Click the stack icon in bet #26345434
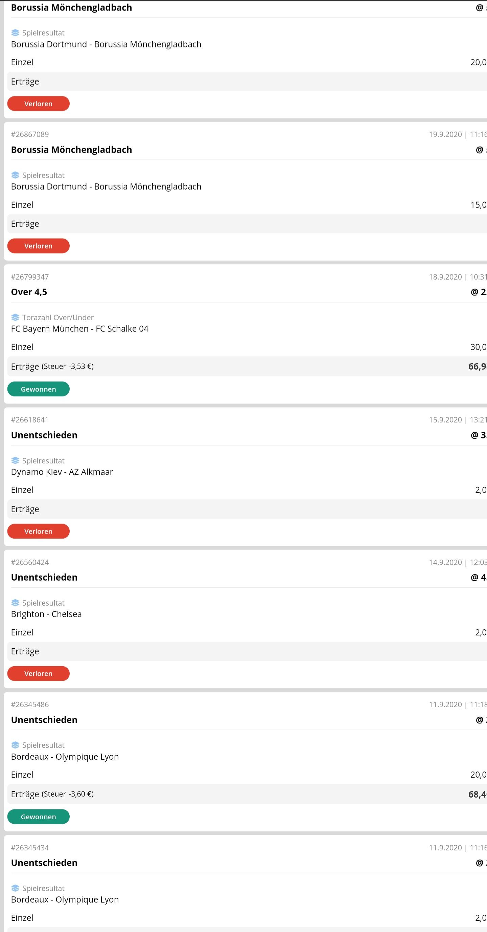This screenshot has height=932, width=487. pyautogui.click(x=15, y=888)
